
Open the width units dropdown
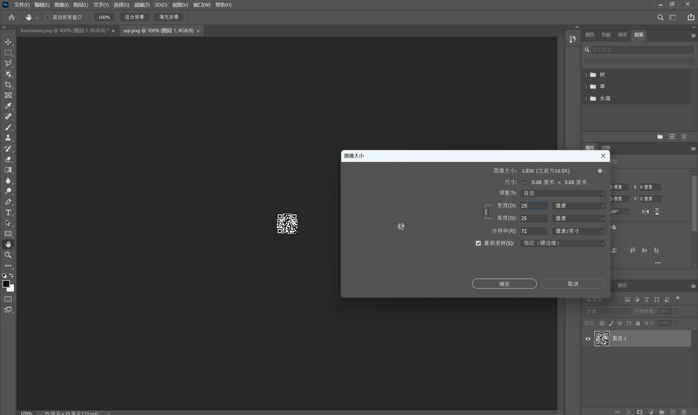point(579,206)
